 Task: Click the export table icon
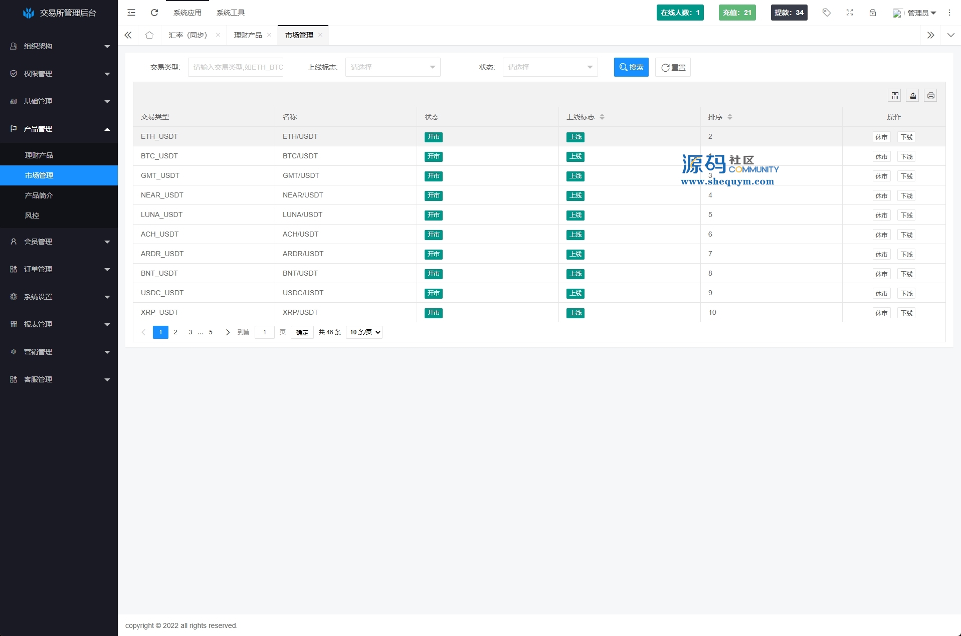coord(913,96)
